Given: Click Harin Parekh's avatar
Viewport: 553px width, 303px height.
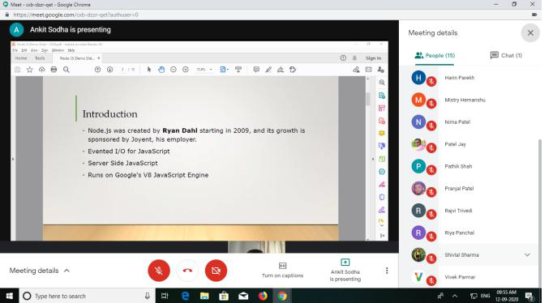Looking at the screenshot, I should (x=418, y=78).
